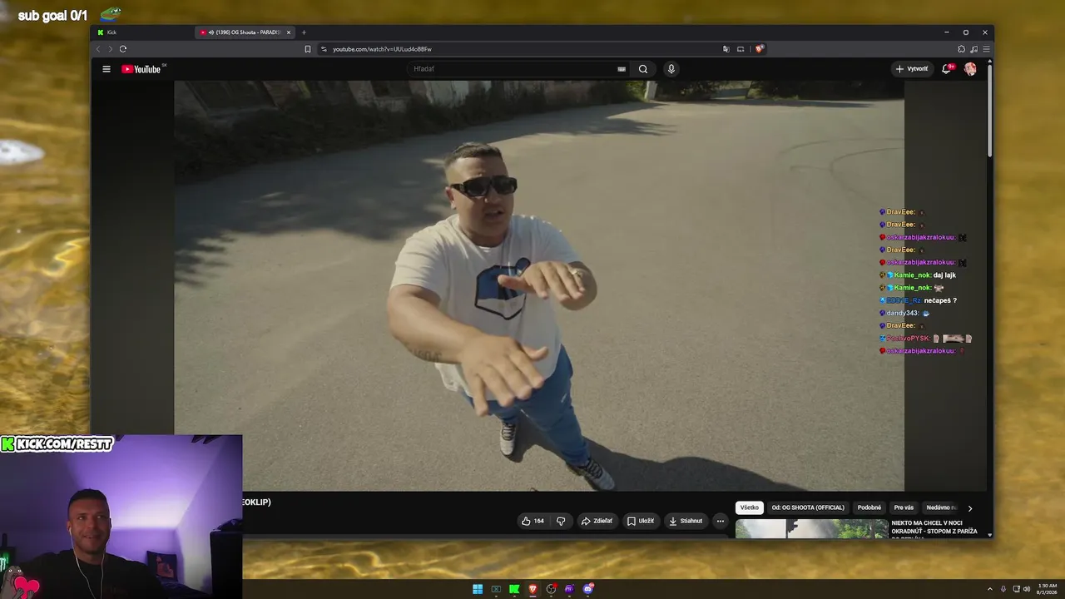
Task: Show hidden system tray icons chevron
Action: 990,589
